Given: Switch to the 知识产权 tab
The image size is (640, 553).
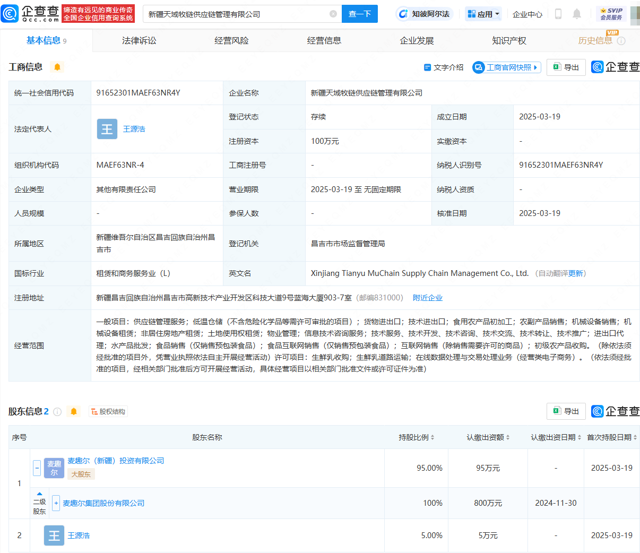Looking at the screenshot, I should pos(509,41).
